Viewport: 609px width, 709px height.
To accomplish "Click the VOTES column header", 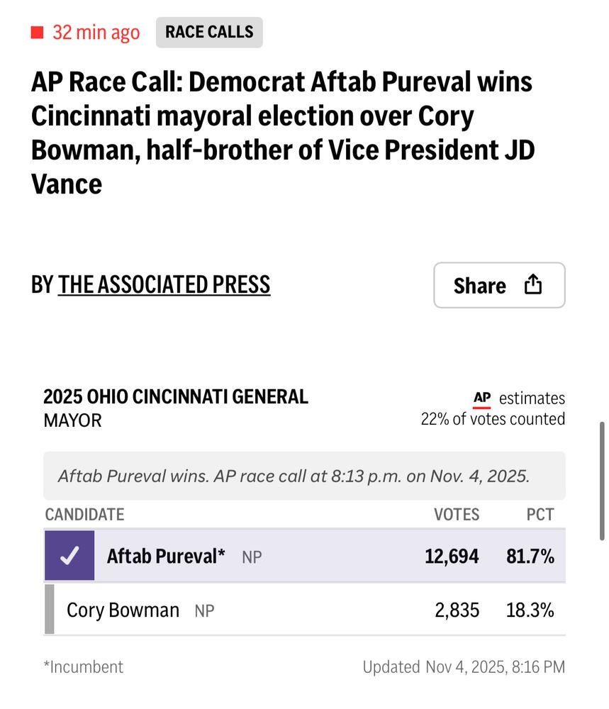I will tap(457, 514).
